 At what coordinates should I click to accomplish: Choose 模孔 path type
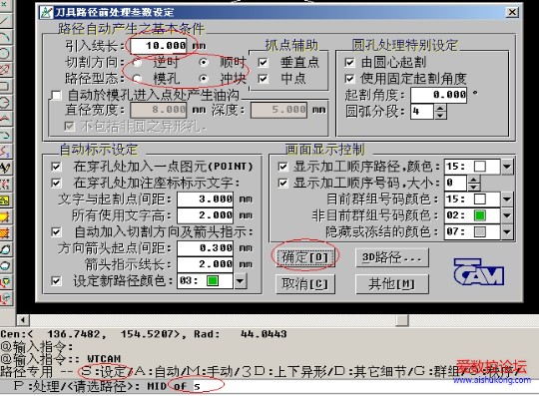coord(137,79)
